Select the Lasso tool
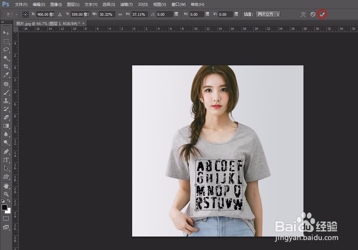358x250 pixels. pyautogui.click(x=6, y=50)
